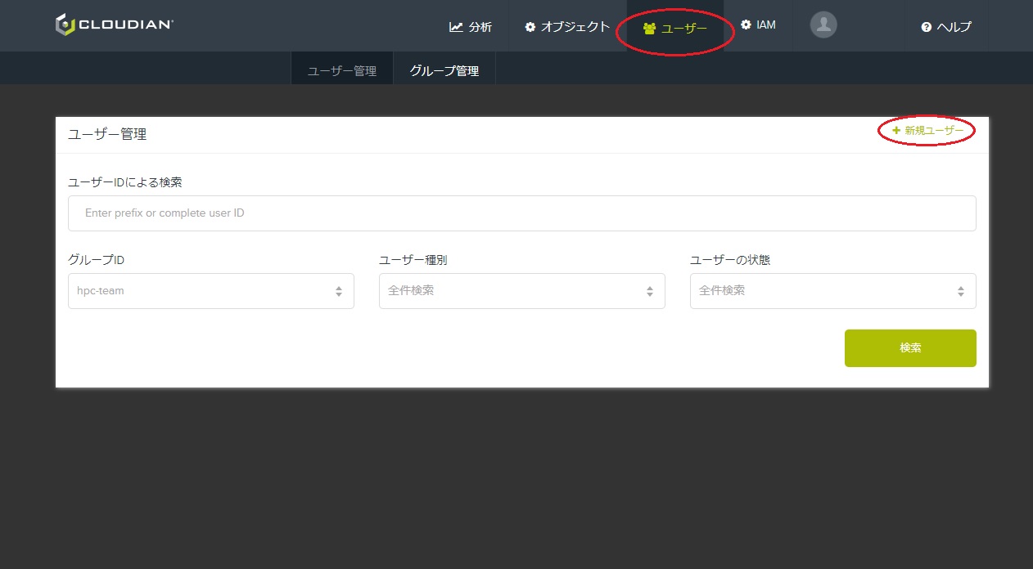Switch to the ユーザー管理 sub-tab

point(341,71)
